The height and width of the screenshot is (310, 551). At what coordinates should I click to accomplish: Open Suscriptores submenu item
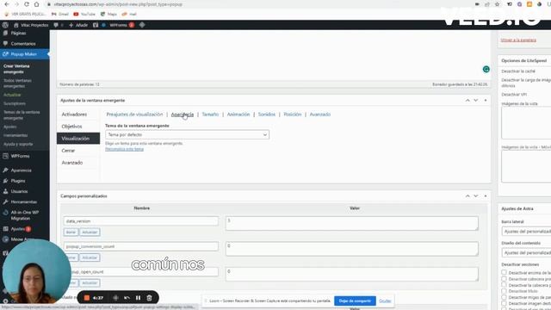pyautogui.click(x=15, y=103)
